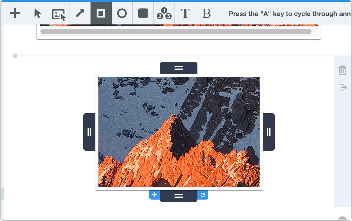Screen dimensions: 352x221
Task: Click the horizontal scrollbar under upper image
Action: click(x=176, y=31)
